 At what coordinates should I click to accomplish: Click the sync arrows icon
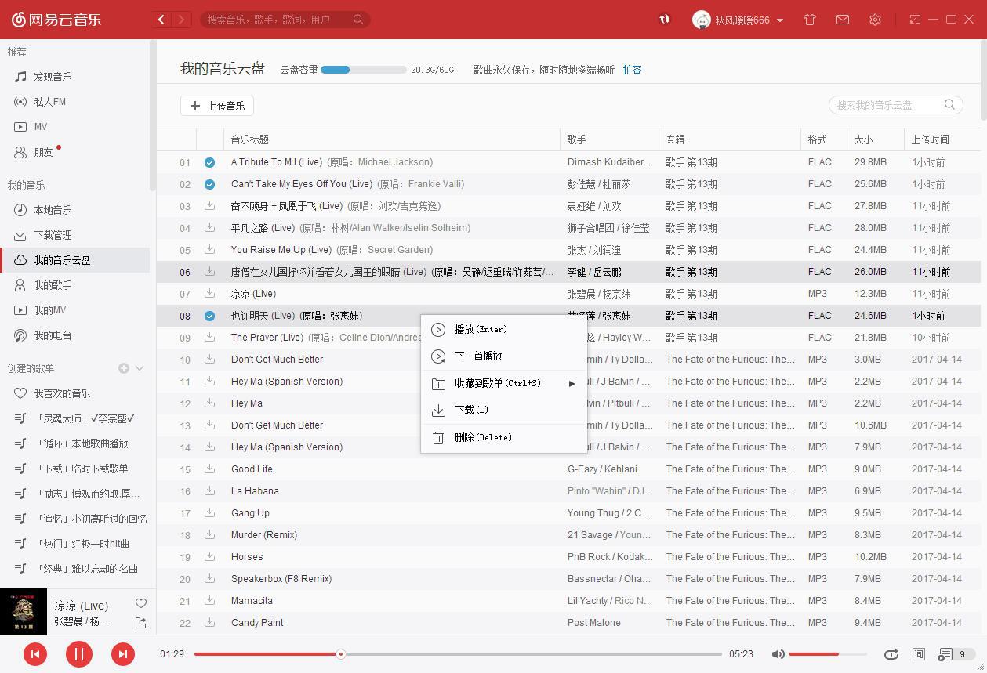665,20
